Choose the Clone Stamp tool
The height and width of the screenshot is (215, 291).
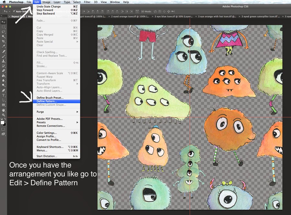[3, 60]
